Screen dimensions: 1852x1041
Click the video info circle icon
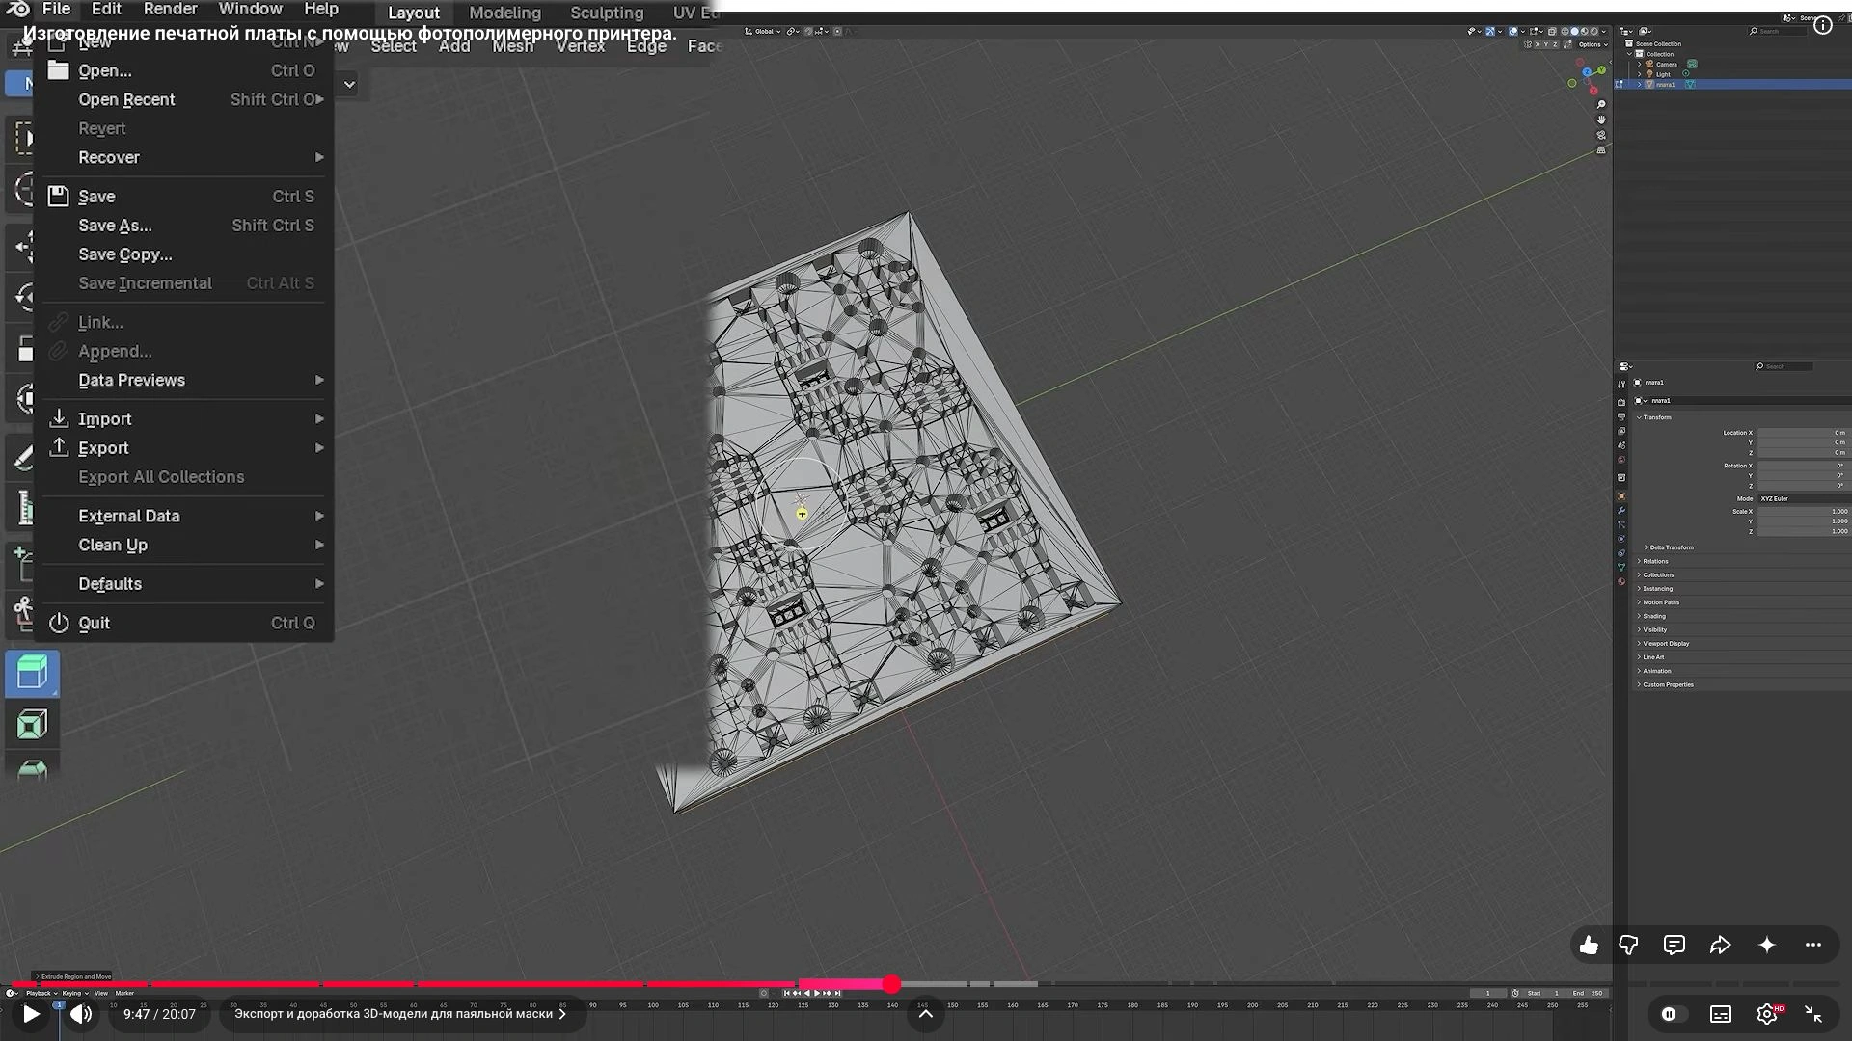click(1823, 26)
